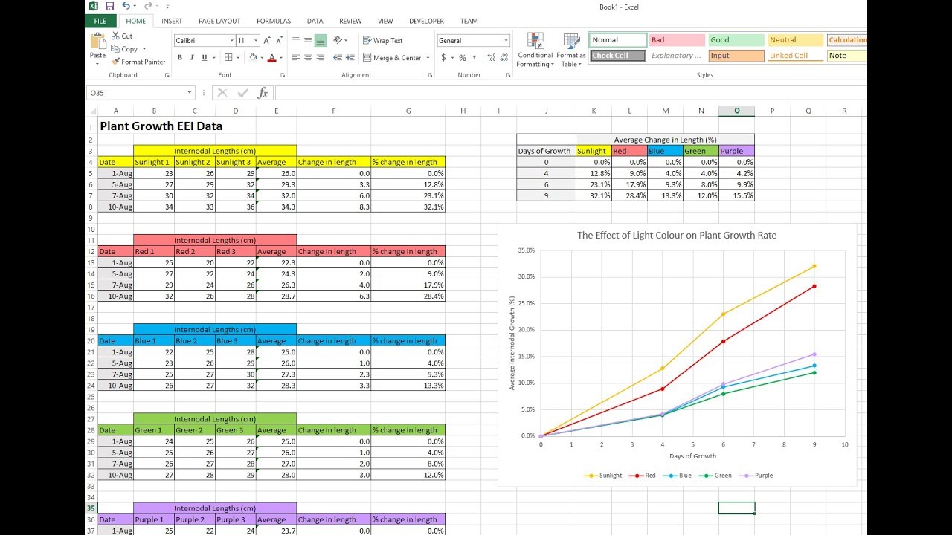This screenshot has width=952, height=535.
Task: Click the Redo arrow icon
Action: 148,6
